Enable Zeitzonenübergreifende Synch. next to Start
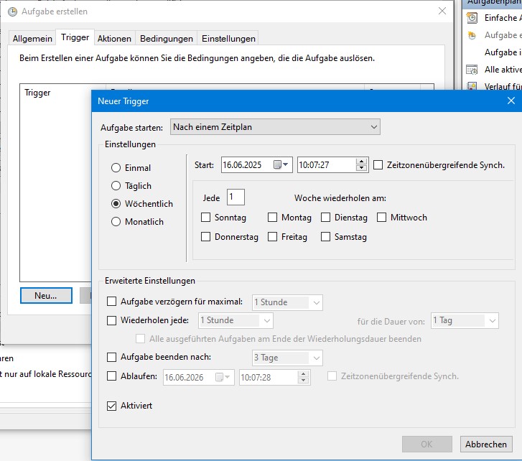 pyautogui.click(x=378, y=165)
